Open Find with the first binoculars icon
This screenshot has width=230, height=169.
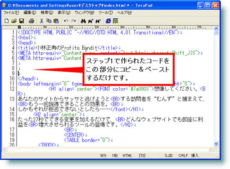point(83,21)
